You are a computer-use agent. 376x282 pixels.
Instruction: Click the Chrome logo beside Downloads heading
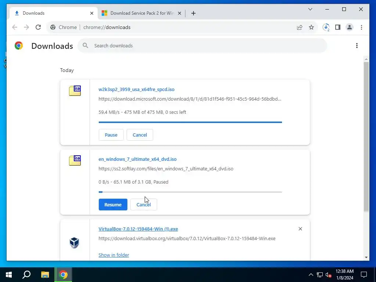[x=19, y=46]
